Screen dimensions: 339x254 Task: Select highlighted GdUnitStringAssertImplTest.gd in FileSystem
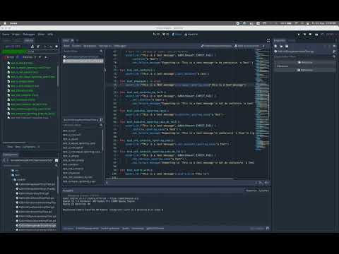pyautogui.click(x=36, y=225)
